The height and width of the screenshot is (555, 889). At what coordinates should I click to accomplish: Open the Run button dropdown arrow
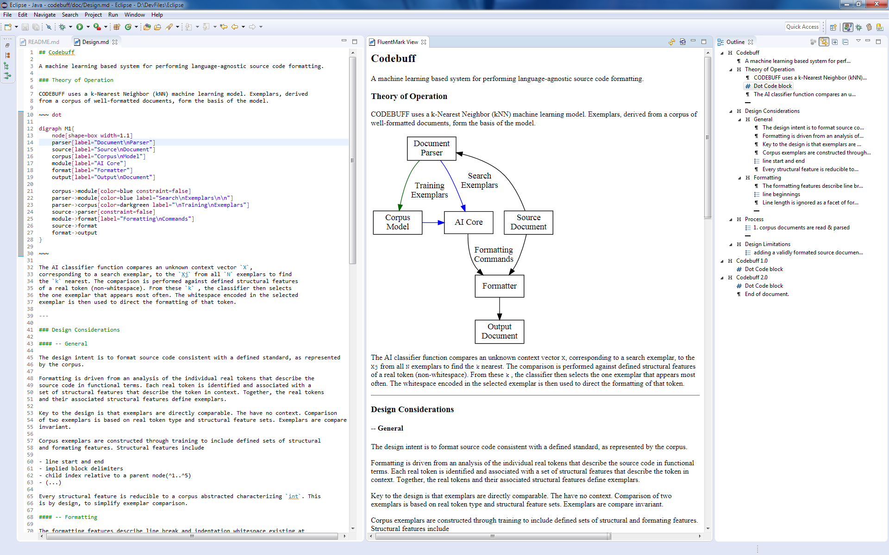tap(88, 27)
